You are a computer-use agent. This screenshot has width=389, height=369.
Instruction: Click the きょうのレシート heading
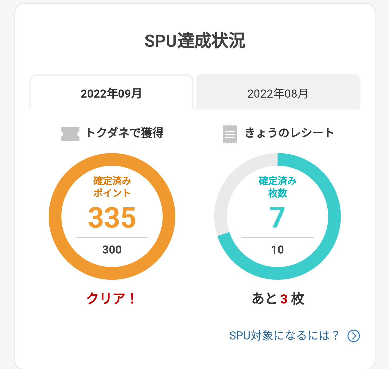coord(289,133)
